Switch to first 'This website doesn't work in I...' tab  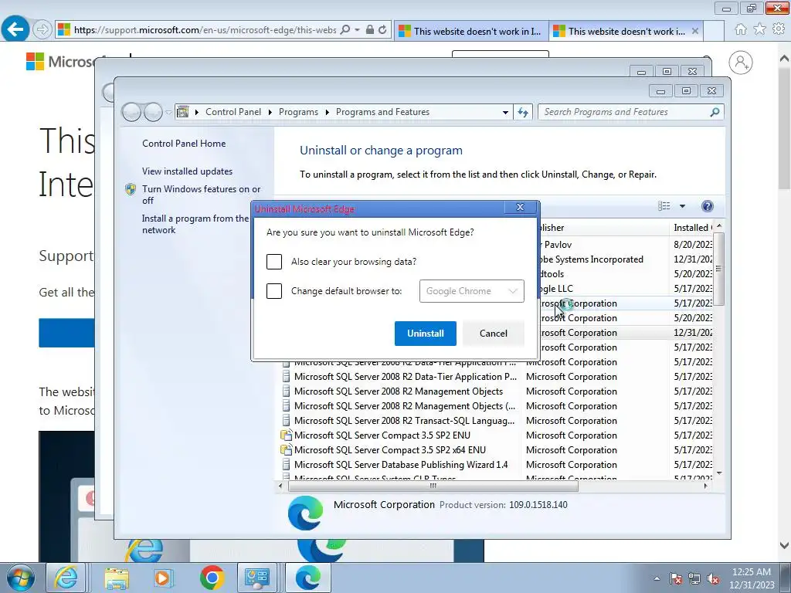coord(471,31)
